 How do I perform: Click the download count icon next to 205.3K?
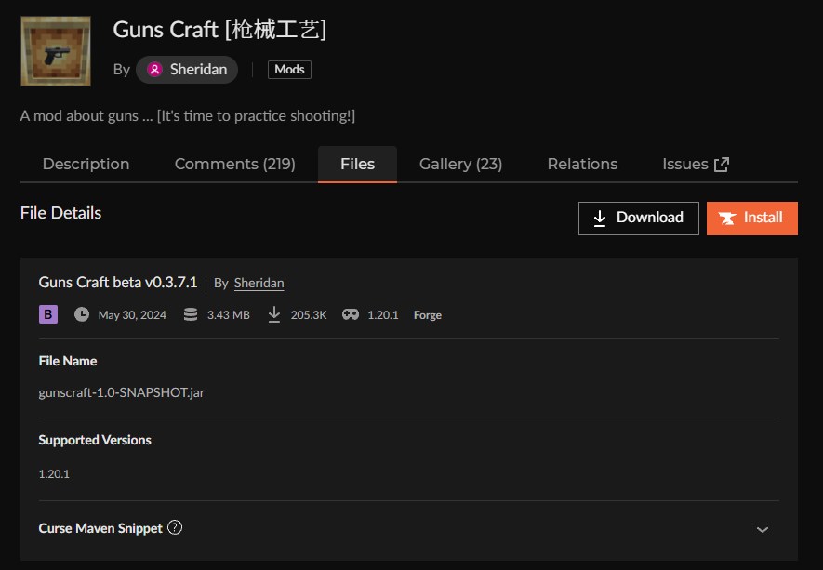click(x=274, y=314)
